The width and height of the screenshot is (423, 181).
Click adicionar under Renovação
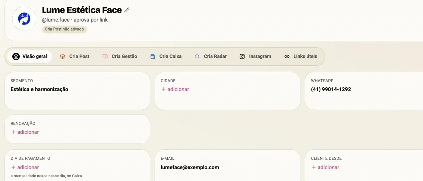tap(25, 132)
